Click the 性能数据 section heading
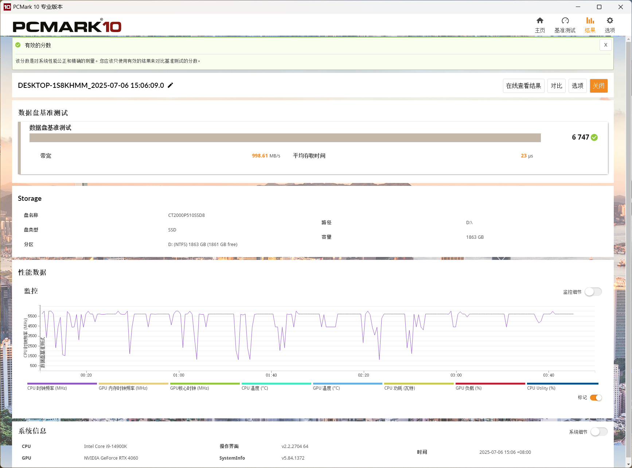This screenshot has height=468, width=632. click(32, 272)
